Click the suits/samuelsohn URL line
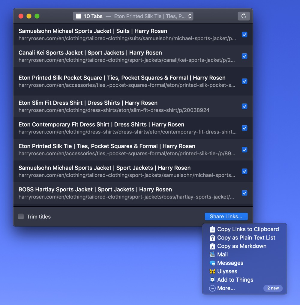The image size is (300, 305). [127, 38]
